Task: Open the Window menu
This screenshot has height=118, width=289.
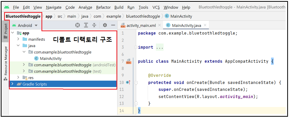Action: 171,7
